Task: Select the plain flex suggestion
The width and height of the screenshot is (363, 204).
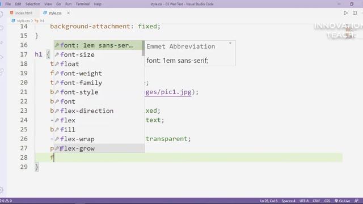Action: [x=99, y=120]
